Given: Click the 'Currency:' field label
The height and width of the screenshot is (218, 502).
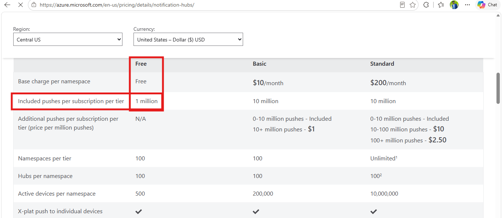Looking at the screenshot, I should coord(144,29).
